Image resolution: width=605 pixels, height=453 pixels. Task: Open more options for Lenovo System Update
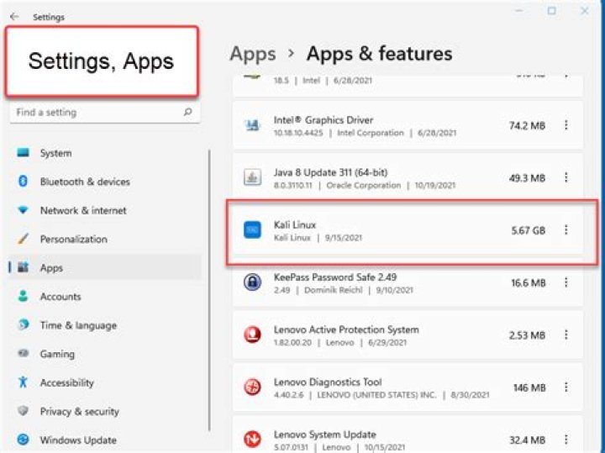tap(566, 440)
